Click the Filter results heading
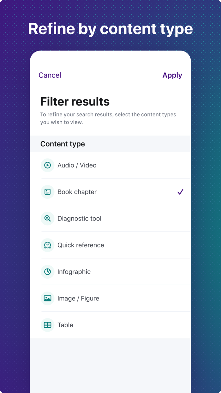Viewport: 221px width, 393px height. pos(75,102)
